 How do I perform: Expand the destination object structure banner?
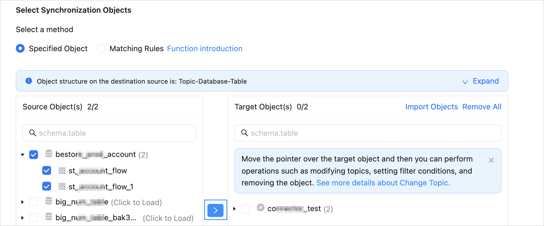click(481, 81)
